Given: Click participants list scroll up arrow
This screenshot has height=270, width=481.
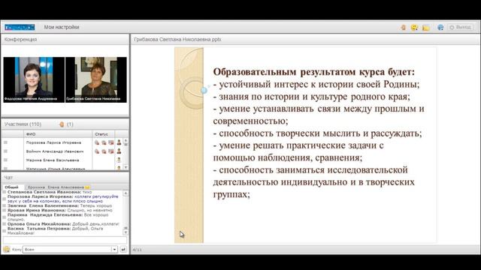Looking at the screenshot, I should pos(126,141).
